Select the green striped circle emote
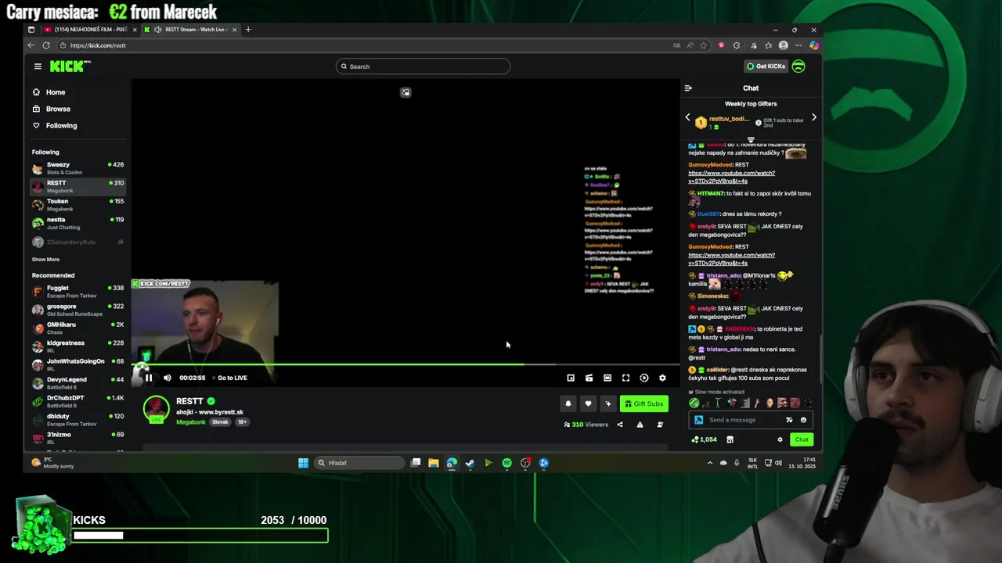This screenshot has width=1002, height=563. 694,403
